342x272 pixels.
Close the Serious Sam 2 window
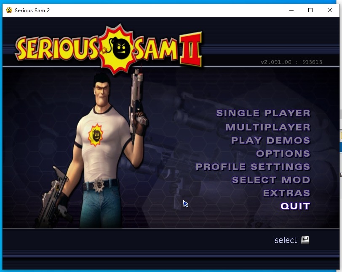pos(330,10)
